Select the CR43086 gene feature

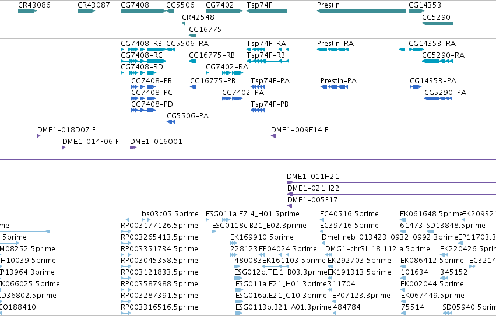[27, 11]
